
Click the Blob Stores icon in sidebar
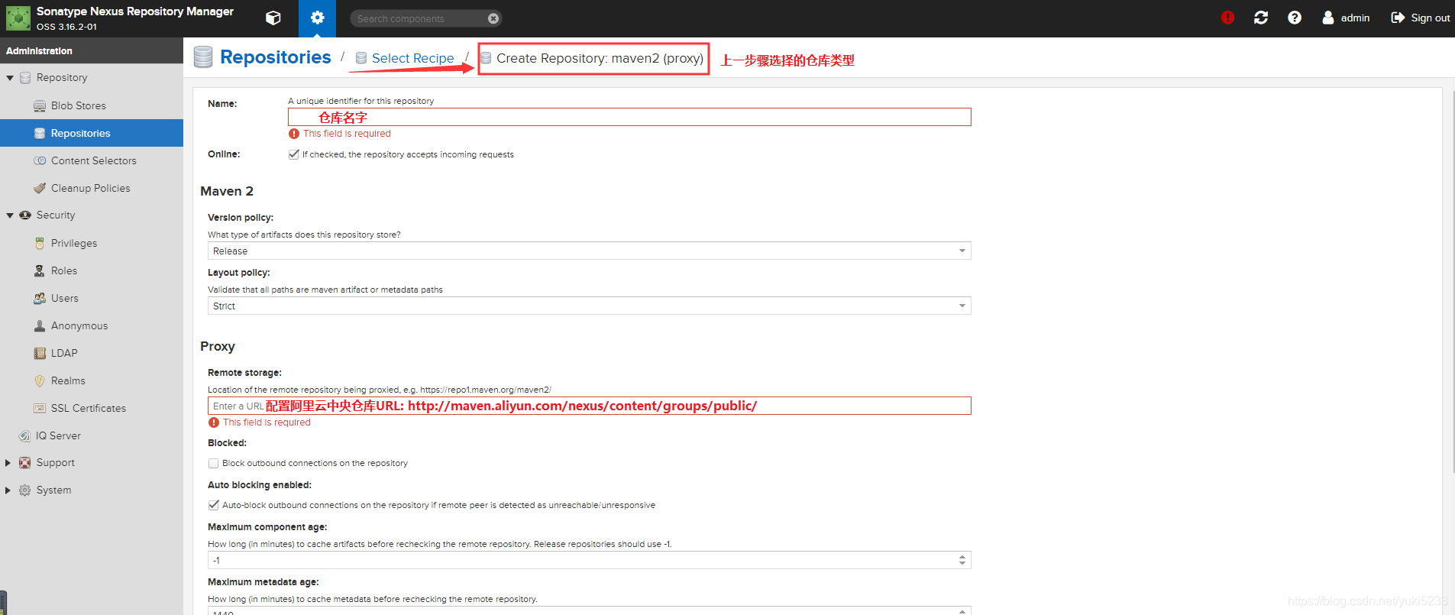click(x=40, y=105)
